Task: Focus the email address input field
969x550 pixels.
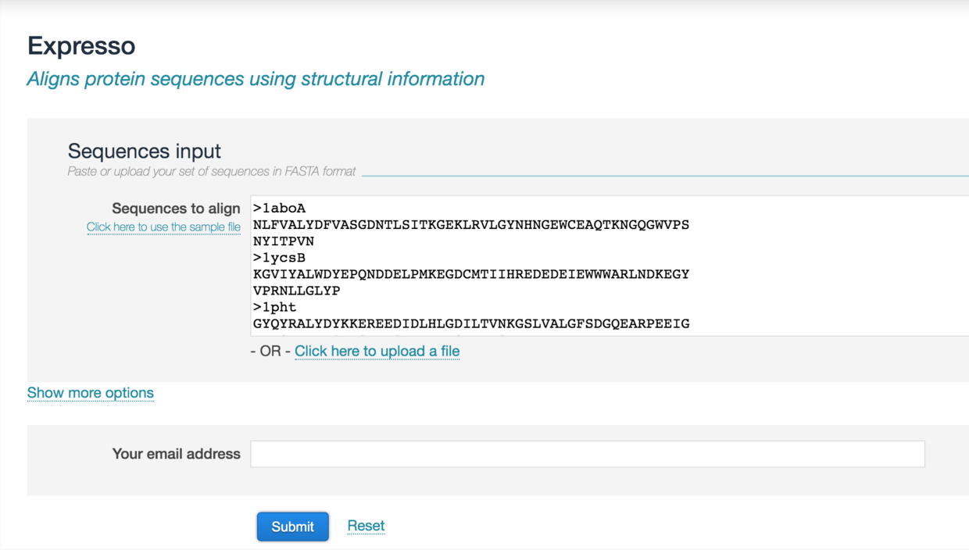Action: (587, 454)
